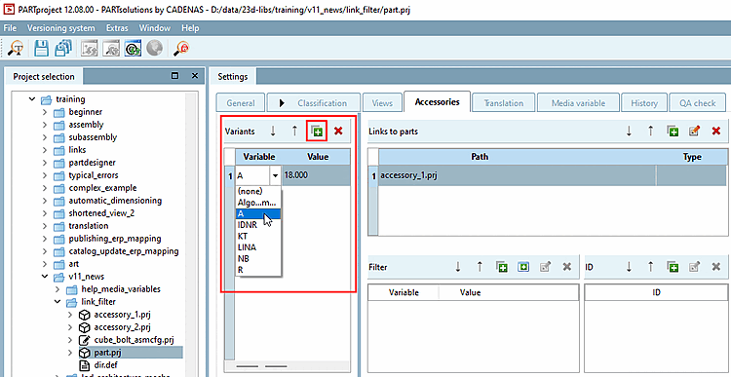Open the Help menu

pyautogui.click(x=190, y=28)
